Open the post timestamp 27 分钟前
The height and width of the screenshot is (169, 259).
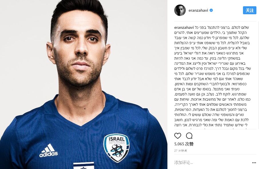(181, 150)
